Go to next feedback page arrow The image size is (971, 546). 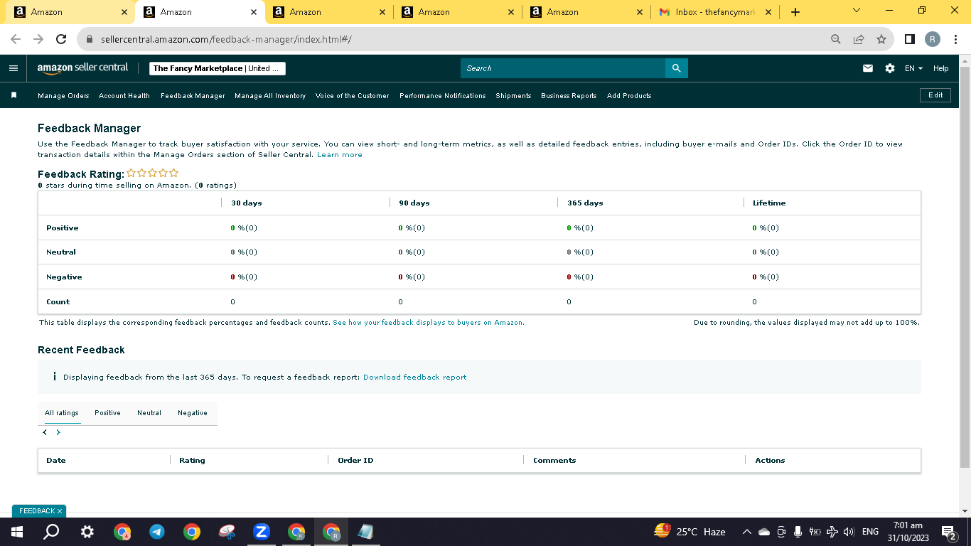point(58,432)
